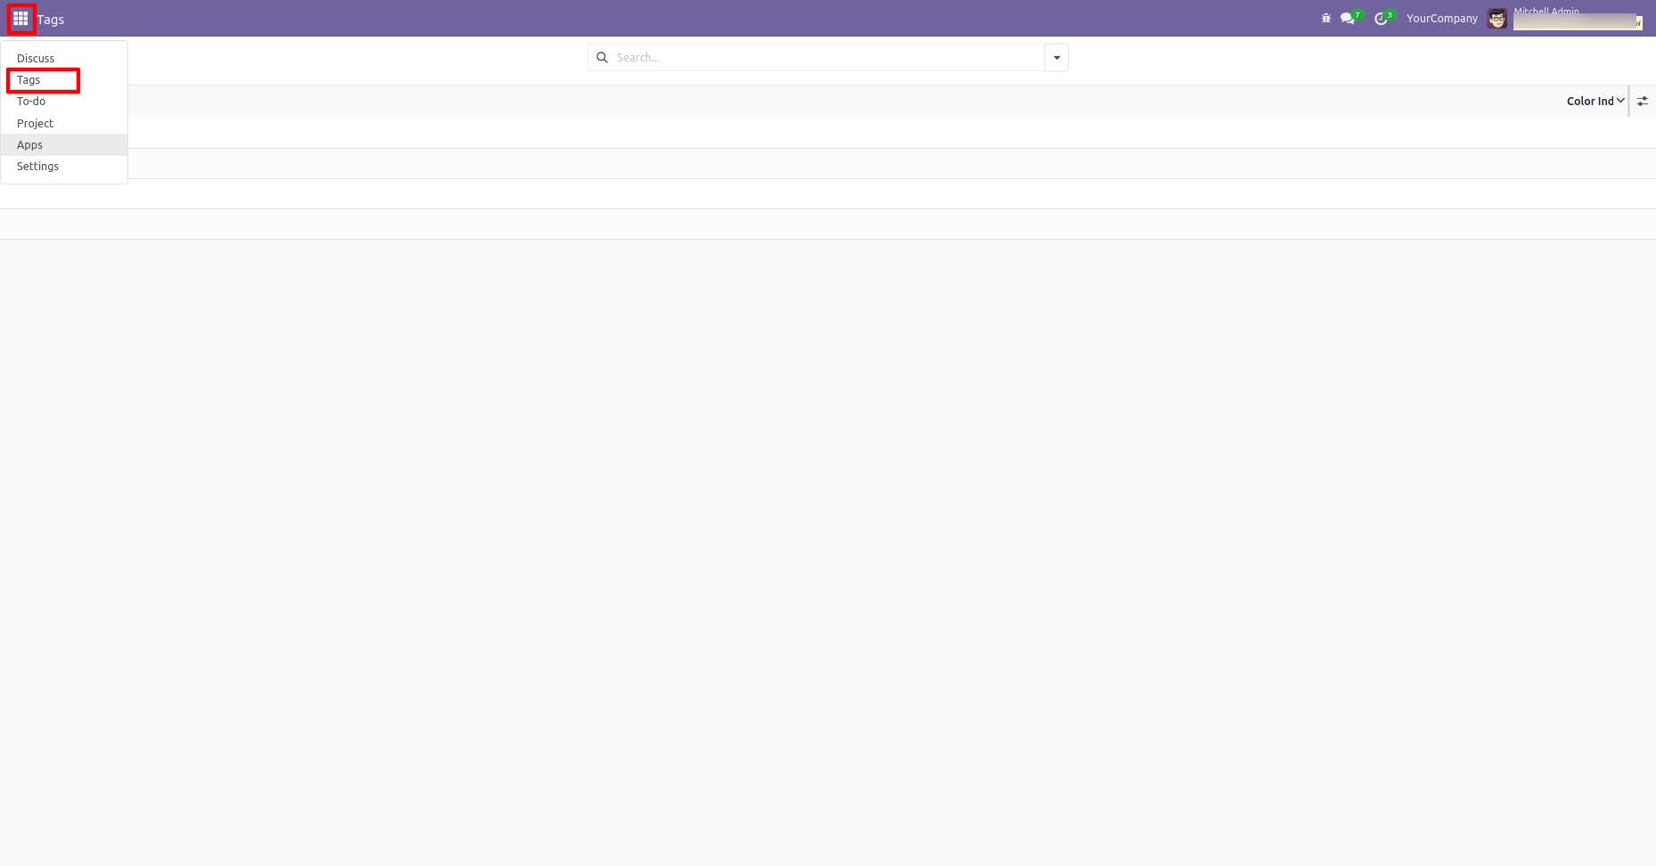The width and height of the screenshot is (1656, 866).
Task: Select Tags from the apps menu
Action: pyautogui.click(x=64, y=80)
